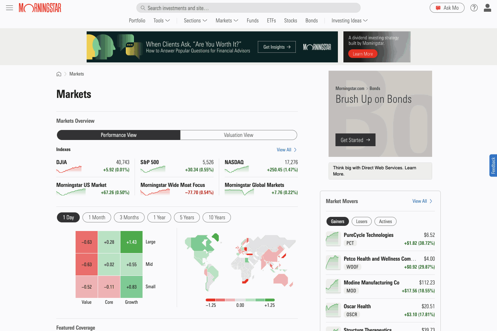The height and width of the screenshot is (331, 497).
Task: Expand the Tools dropdown menu
Action: tap(162, 21)
